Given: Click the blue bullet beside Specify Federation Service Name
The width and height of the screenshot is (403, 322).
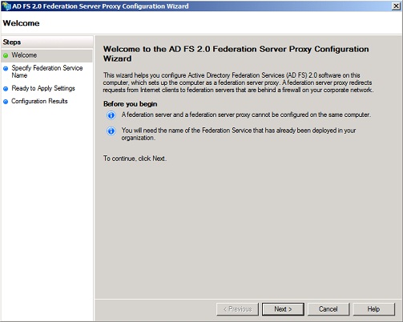Looking at the screenshot, I should 6,68.
